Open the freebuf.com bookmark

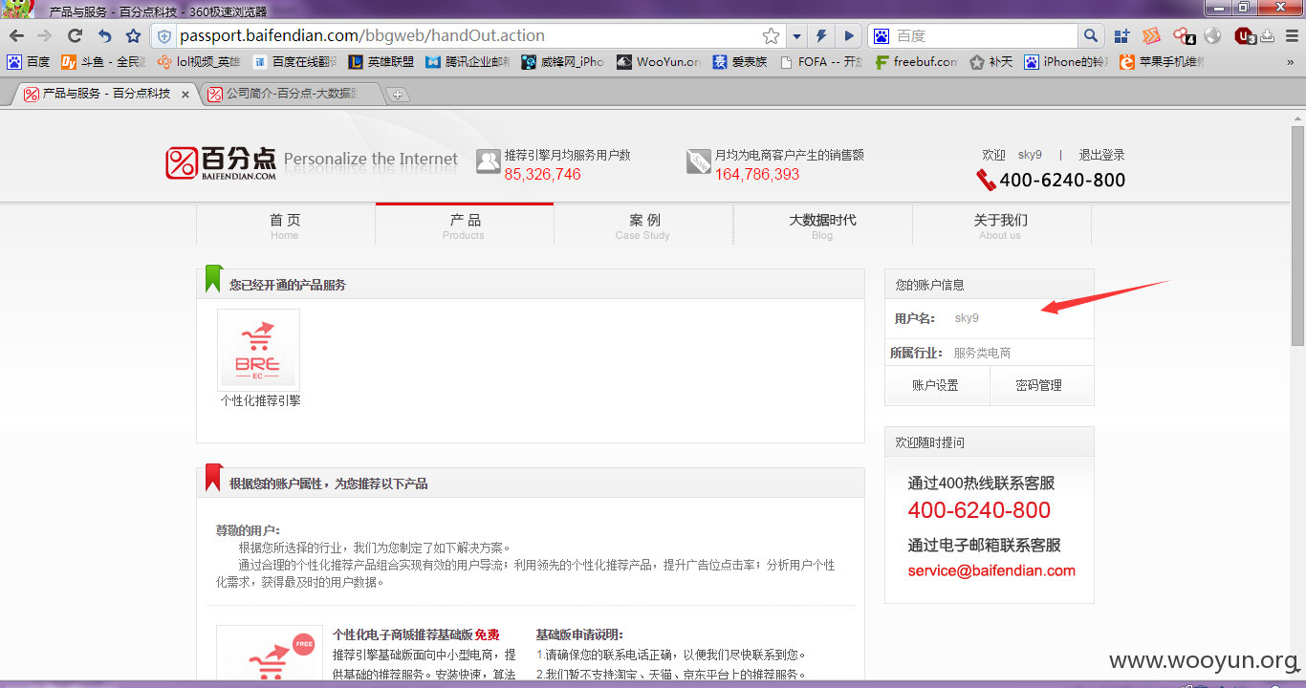(916, 62)
